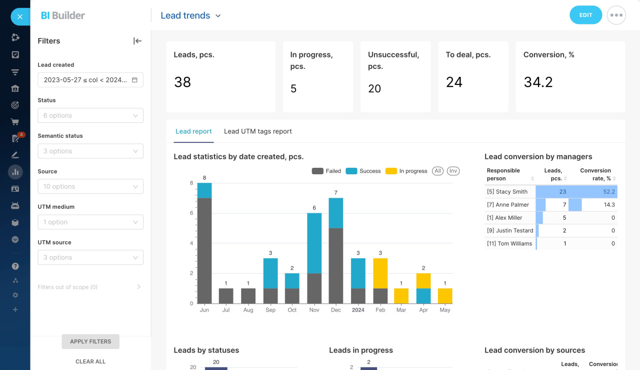Click the Conversion, % value 34.2
Viewport: 640px width, 370px height.
(x=538, y=82)
